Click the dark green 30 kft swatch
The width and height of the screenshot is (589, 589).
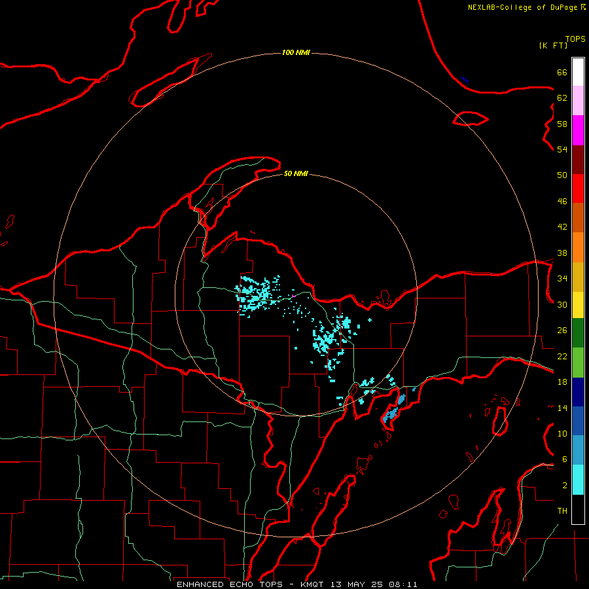[x=578, y=333]
